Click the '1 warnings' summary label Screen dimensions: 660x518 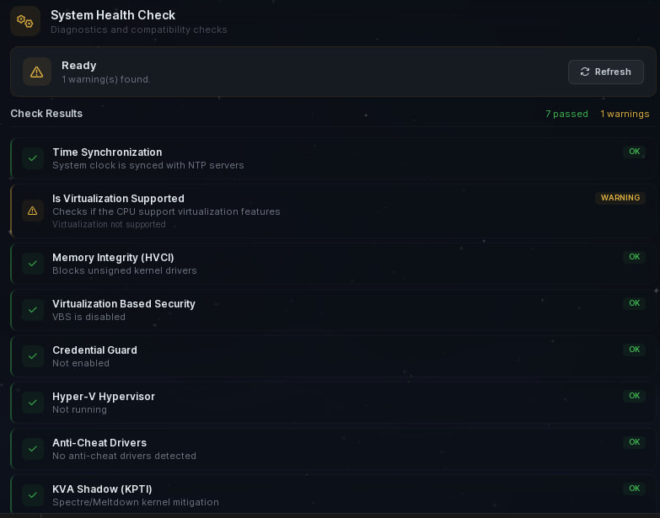625,114
